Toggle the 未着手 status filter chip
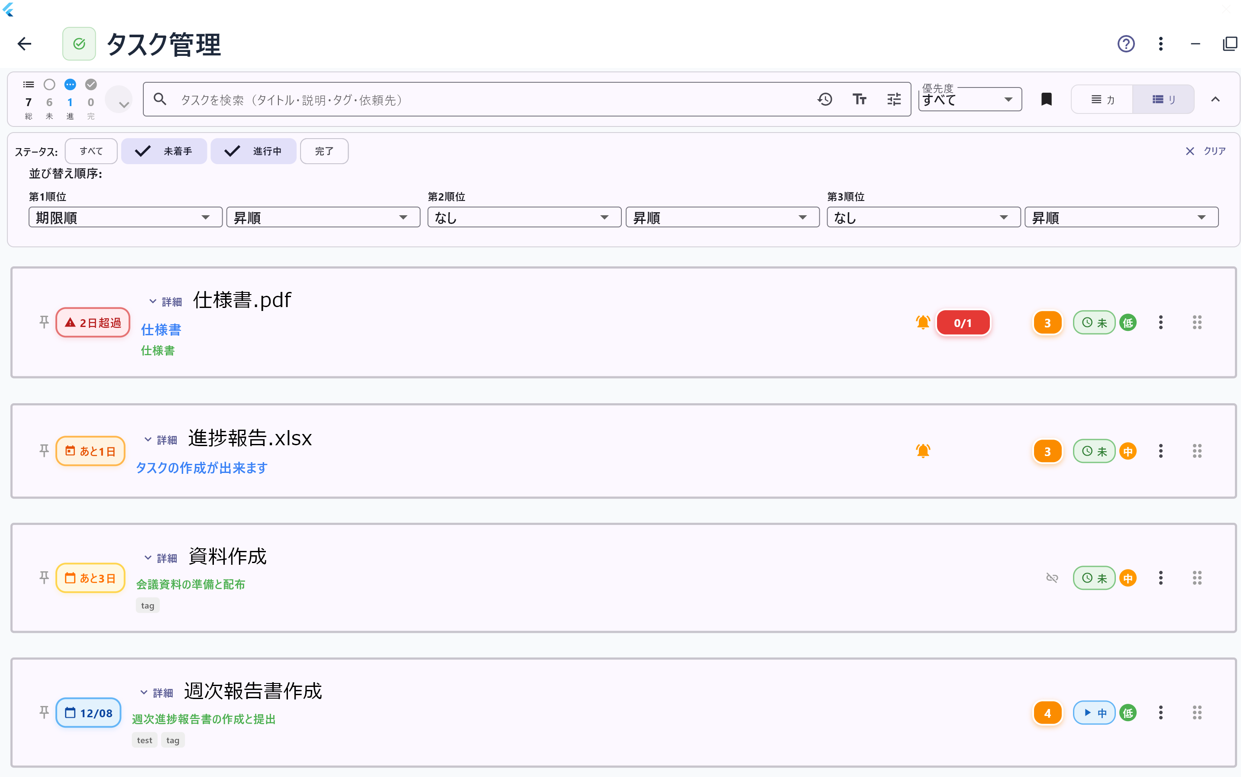Viewport: 1241px width, 777px height. tap(165, 151)
